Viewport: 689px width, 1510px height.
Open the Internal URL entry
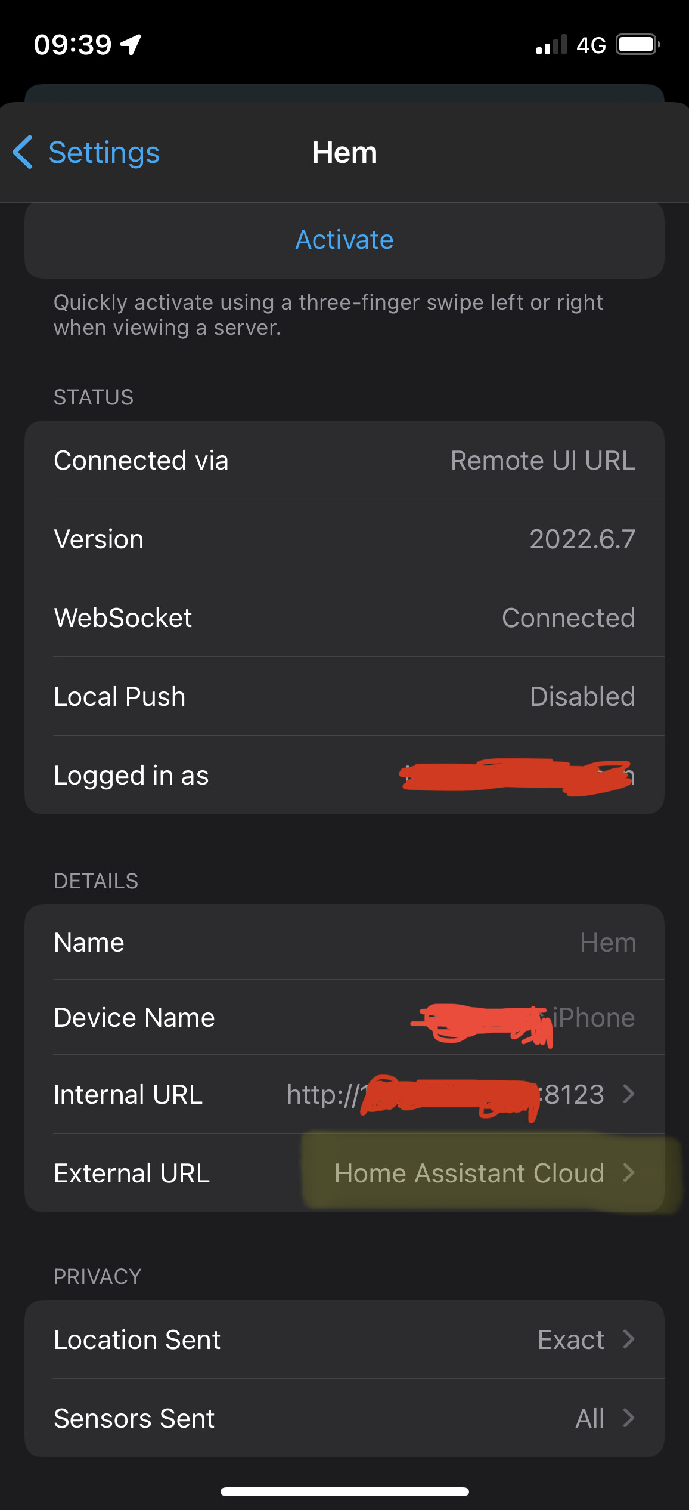(344, 1095)
